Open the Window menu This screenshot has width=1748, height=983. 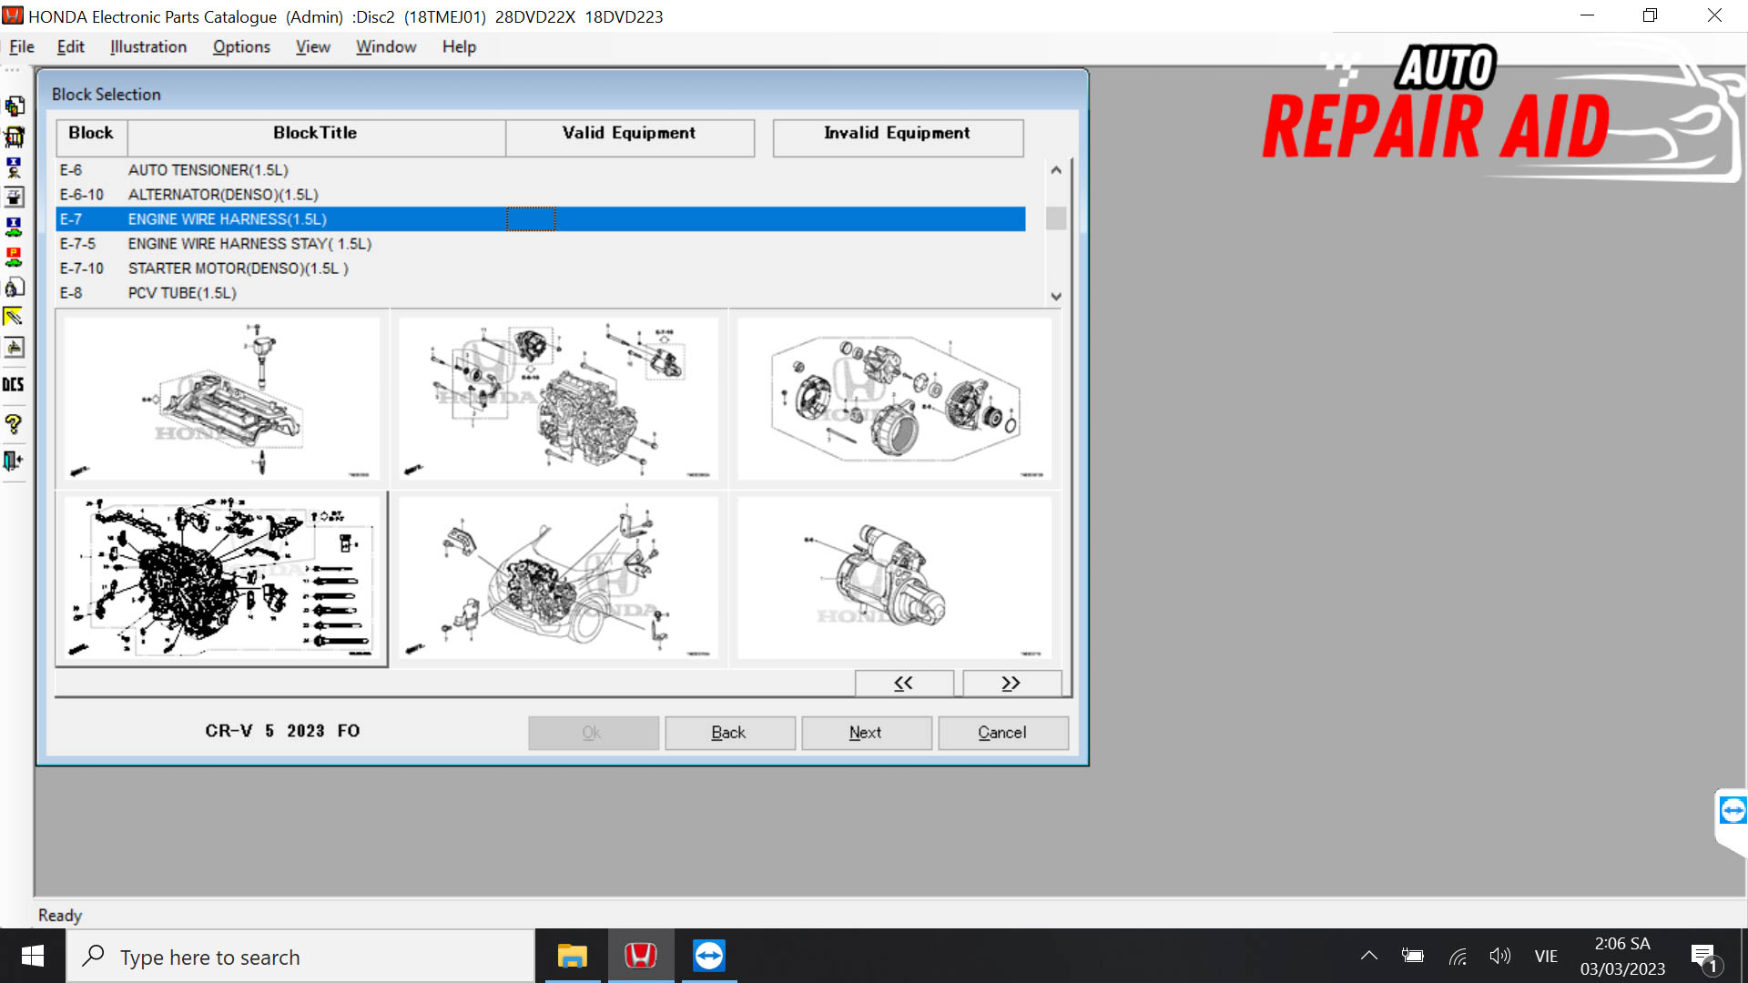(x=386, y=47)
